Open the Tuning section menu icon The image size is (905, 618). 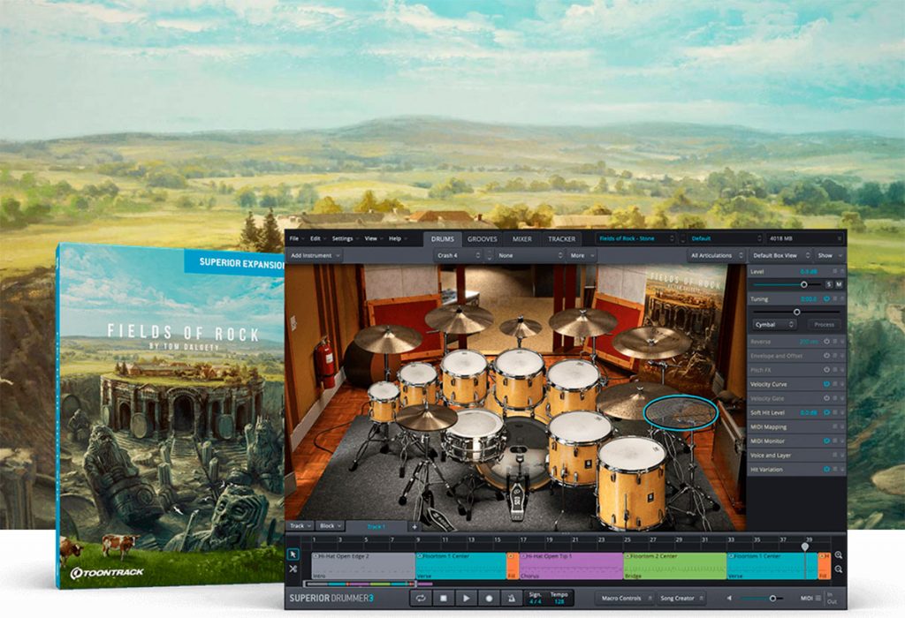[834, 298]
